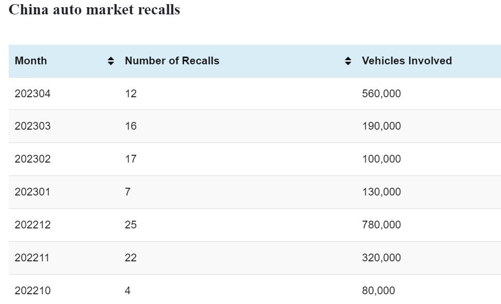Click the 320,000 vehicles involved cell
The image size is (501, 304).
381,258
